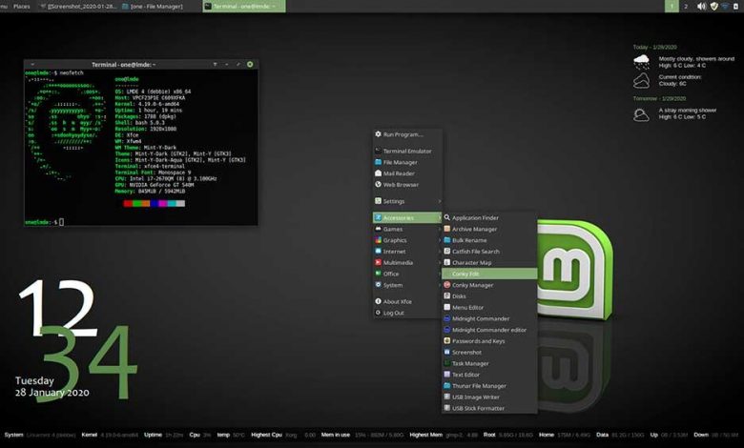Click the magenta color block in neofetch
744x448 pixels.
point(163,203)
